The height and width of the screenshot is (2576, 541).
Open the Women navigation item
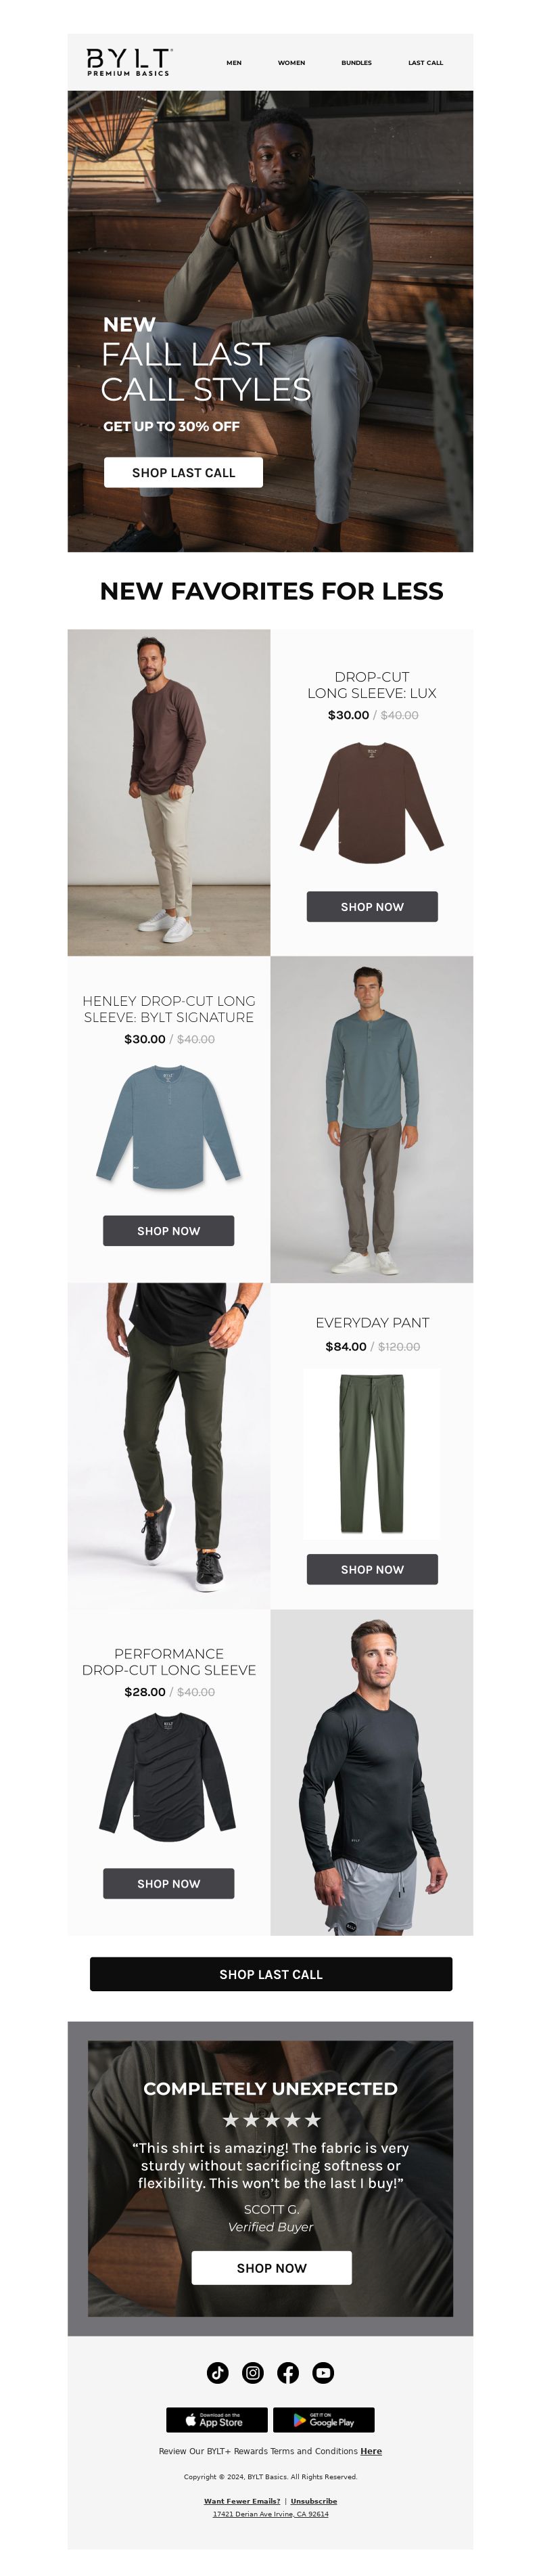(x=291, y=63)
